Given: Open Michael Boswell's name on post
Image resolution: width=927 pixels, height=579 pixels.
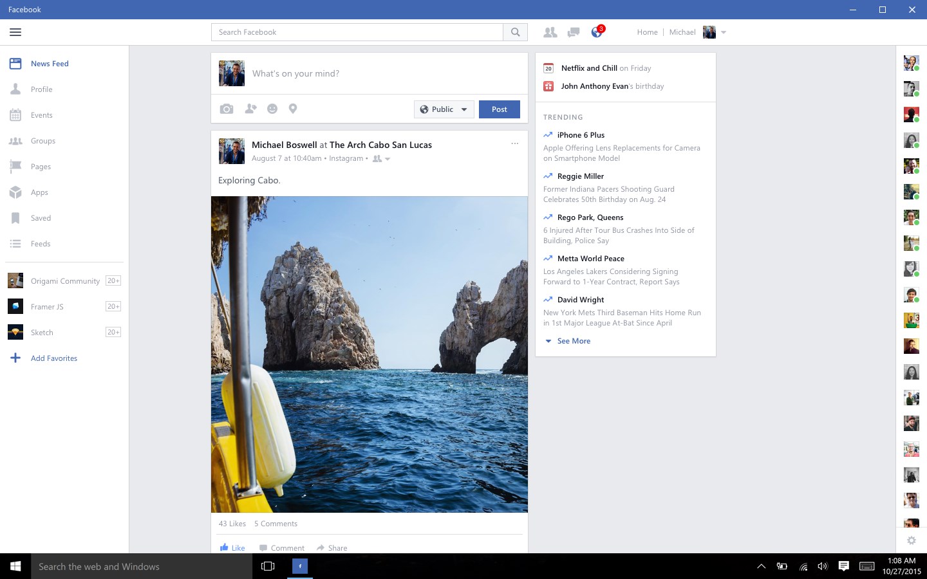Looking at the screenshot, I should [285, 145].
